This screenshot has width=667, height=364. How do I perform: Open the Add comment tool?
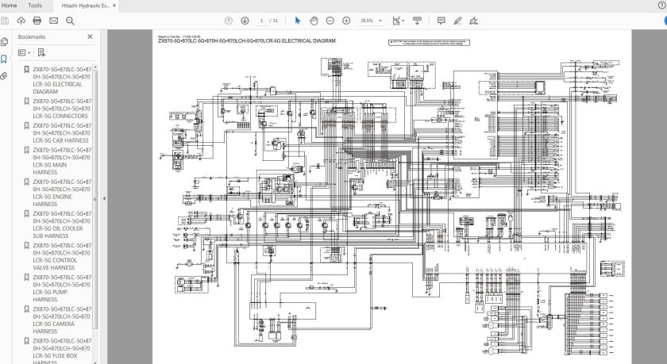[x=441, y=20]
